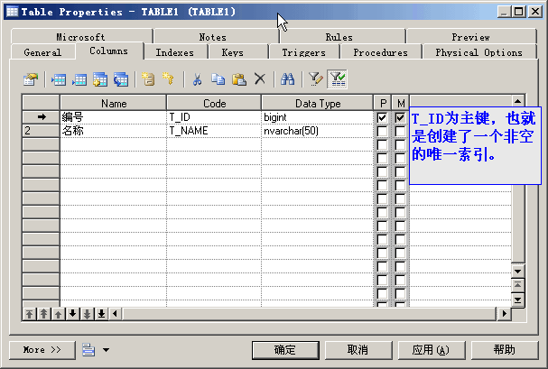The height and width of the screenshot is (369, 548).
Task: Click the 应用(A) apply button
Action: pyautogui.click(x=431, y=350)
